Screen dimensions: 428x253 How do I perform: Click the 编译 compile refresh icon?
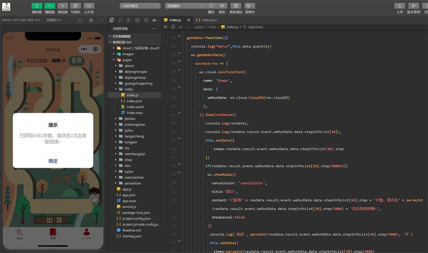[x=211, y=6]
